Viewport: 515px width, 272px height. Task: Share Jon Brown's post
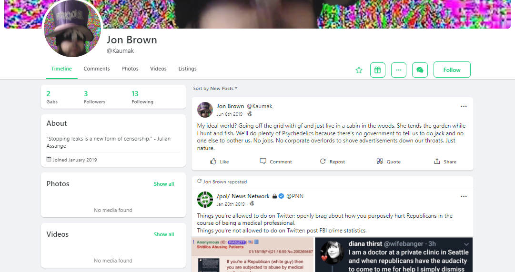tap(445, 161)
